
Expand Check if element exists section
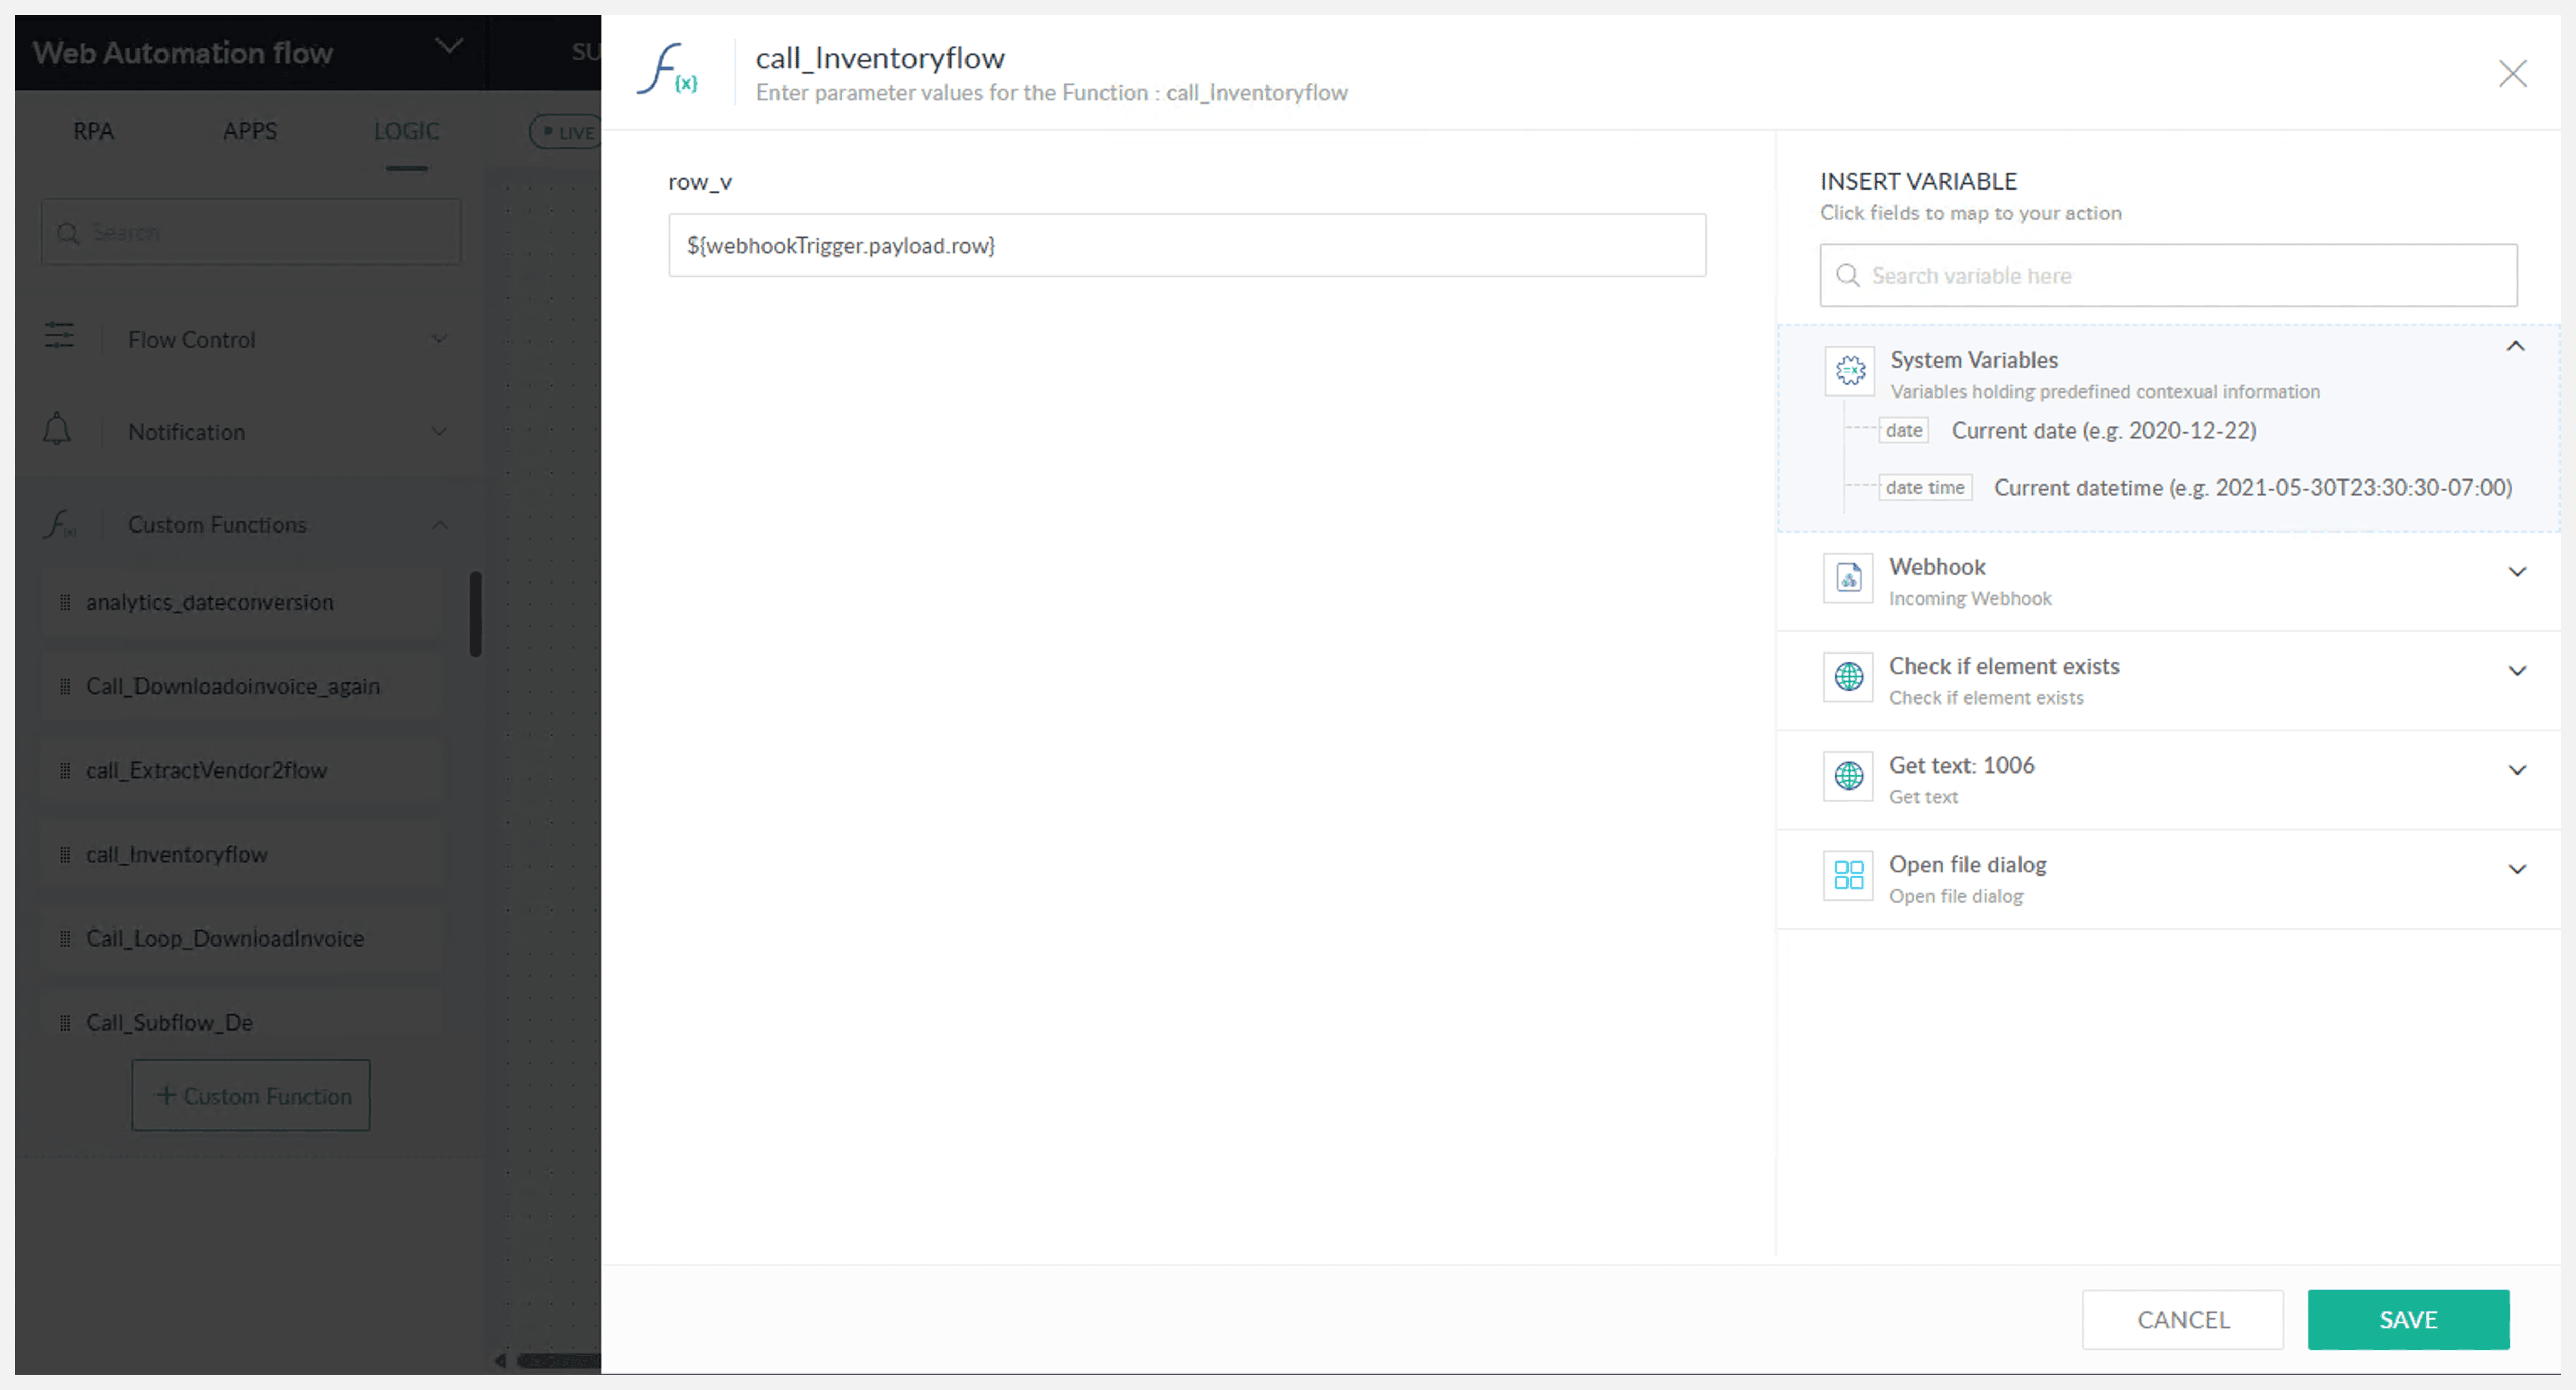[2516, 671]
